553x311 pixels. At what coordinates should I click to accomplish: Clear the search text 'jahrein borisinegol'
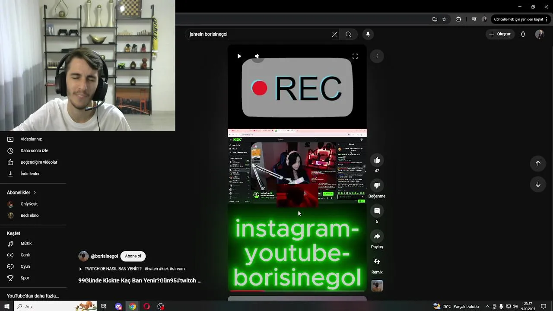(x=334, y=34)
